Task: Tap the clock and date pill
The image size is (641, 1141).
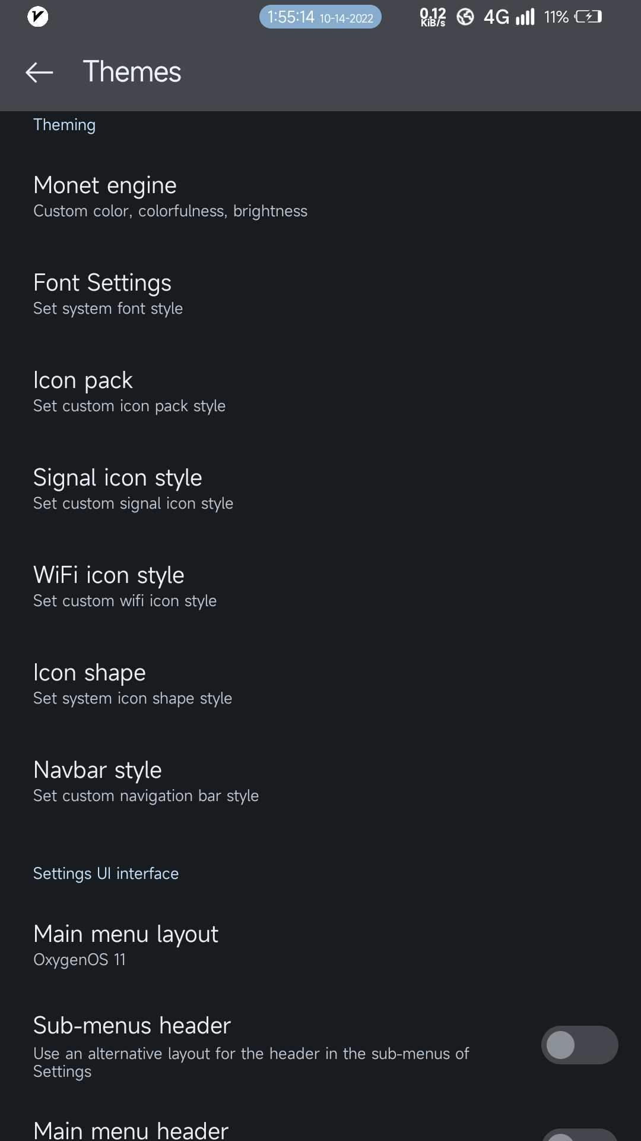Action: coord(320,17)
